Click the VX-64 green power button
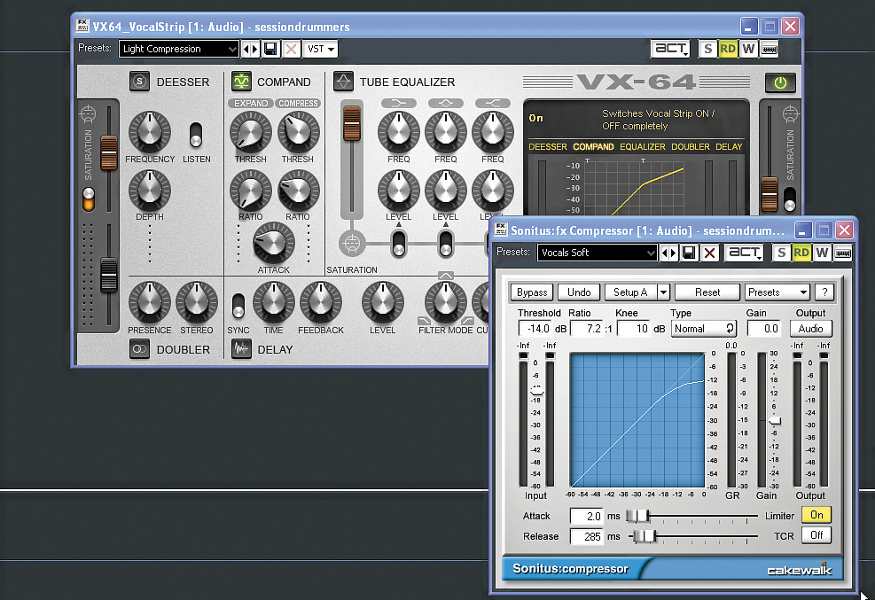 [x=780, y=83]
